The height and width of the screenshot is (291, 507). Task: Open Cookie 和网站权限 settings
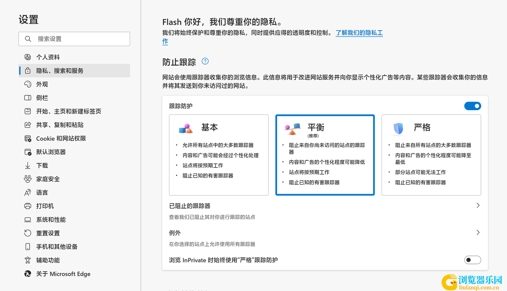pyautogui.click(x=74, y=139)
